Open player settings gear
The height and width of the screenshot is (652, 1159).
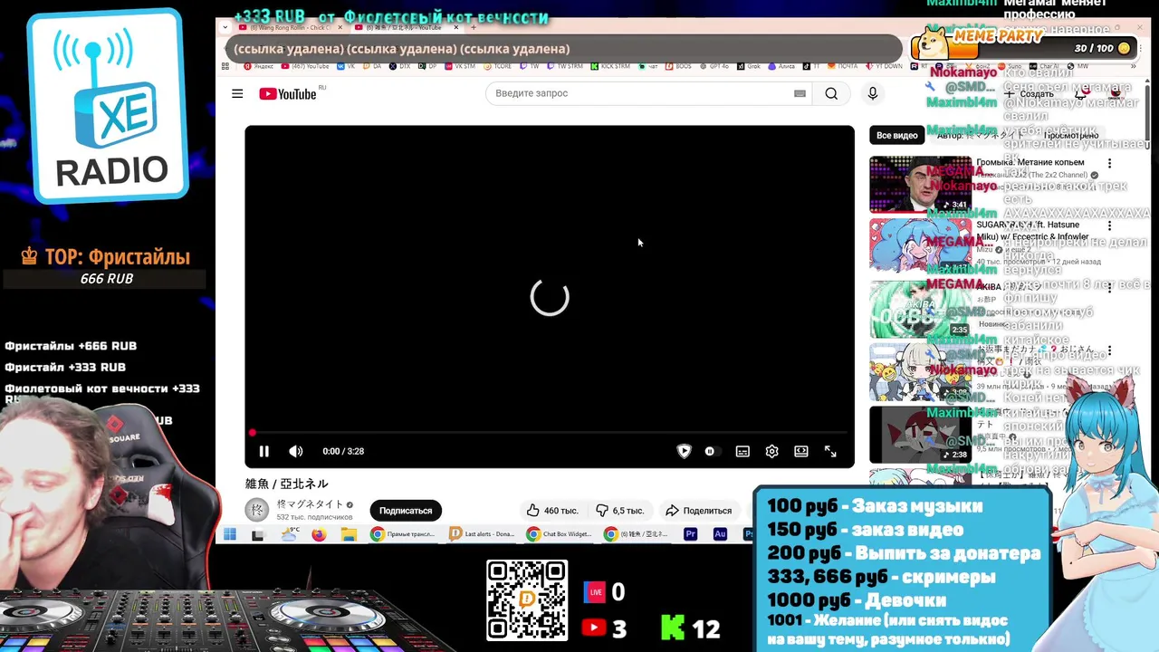pyautogui.click(x=771, y=451)
